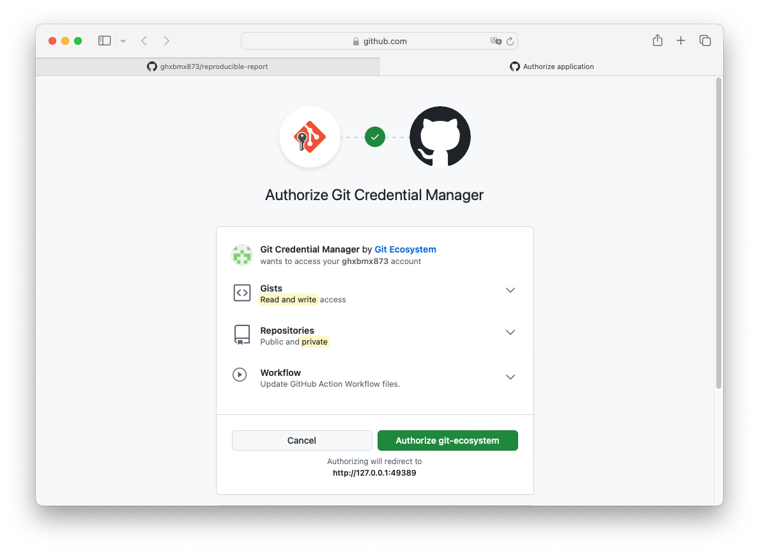Click the Workflow play circle icon
This screenshot has height=553, width=759.
coord(240,375)
